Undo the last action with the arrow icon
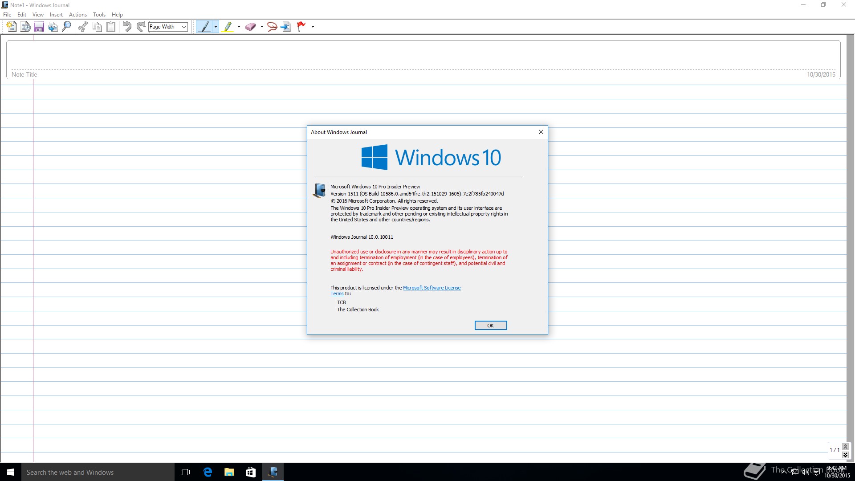The image size is (855, 481). pos(127,27)
